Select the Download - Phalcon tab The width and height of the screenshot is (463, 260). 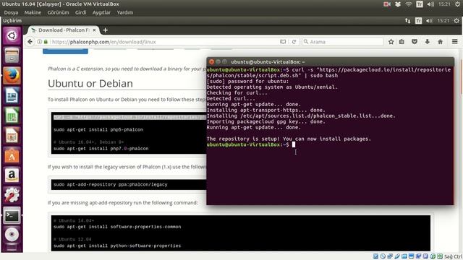pos(63,30)
